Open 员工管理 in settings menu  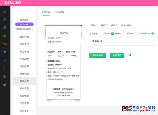[24, 52]
